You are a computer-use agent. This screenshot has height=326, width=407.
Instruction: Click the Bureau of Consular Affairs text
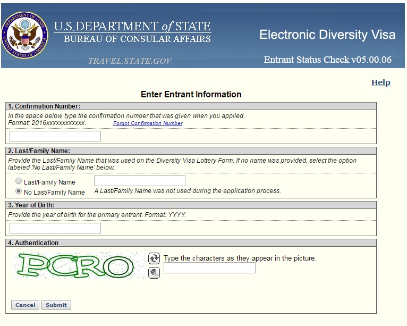[x=137, y=39]
